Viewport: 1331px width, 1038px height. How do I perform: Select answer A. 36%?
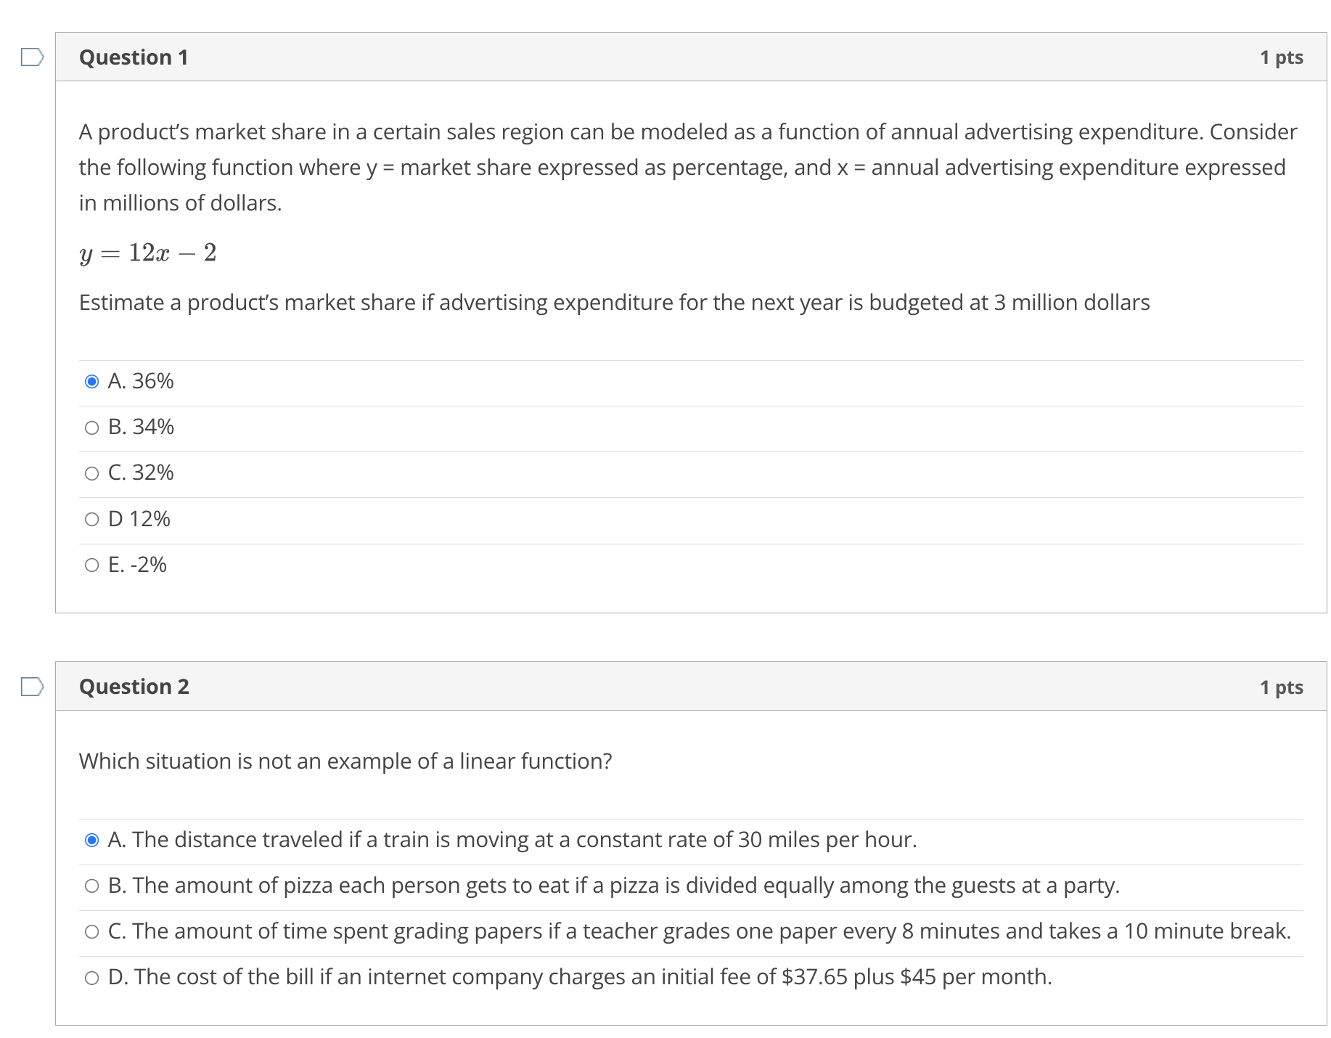[91, 381]
